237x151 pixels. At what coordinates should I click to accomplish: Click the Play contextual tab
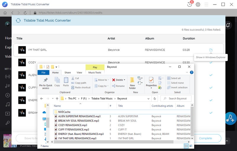pos(95,67)
